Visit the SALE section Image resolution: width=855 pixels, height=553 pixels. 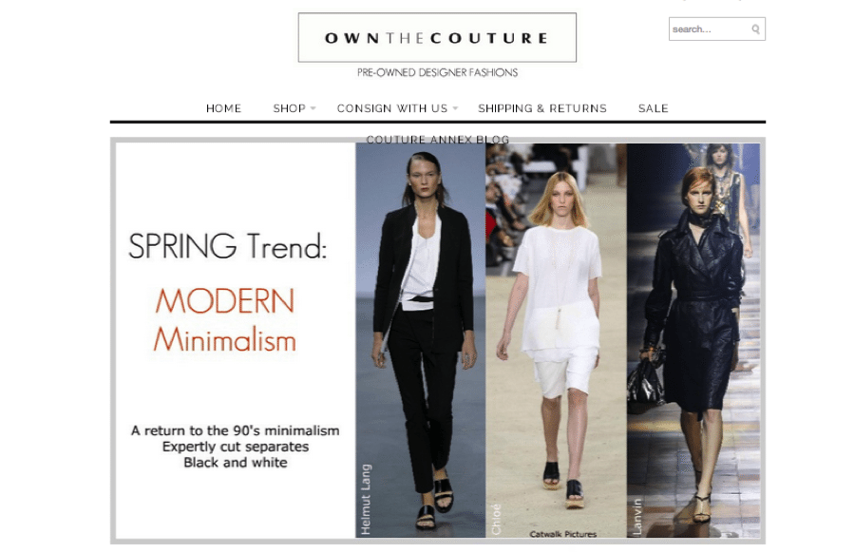coord(654,108)
